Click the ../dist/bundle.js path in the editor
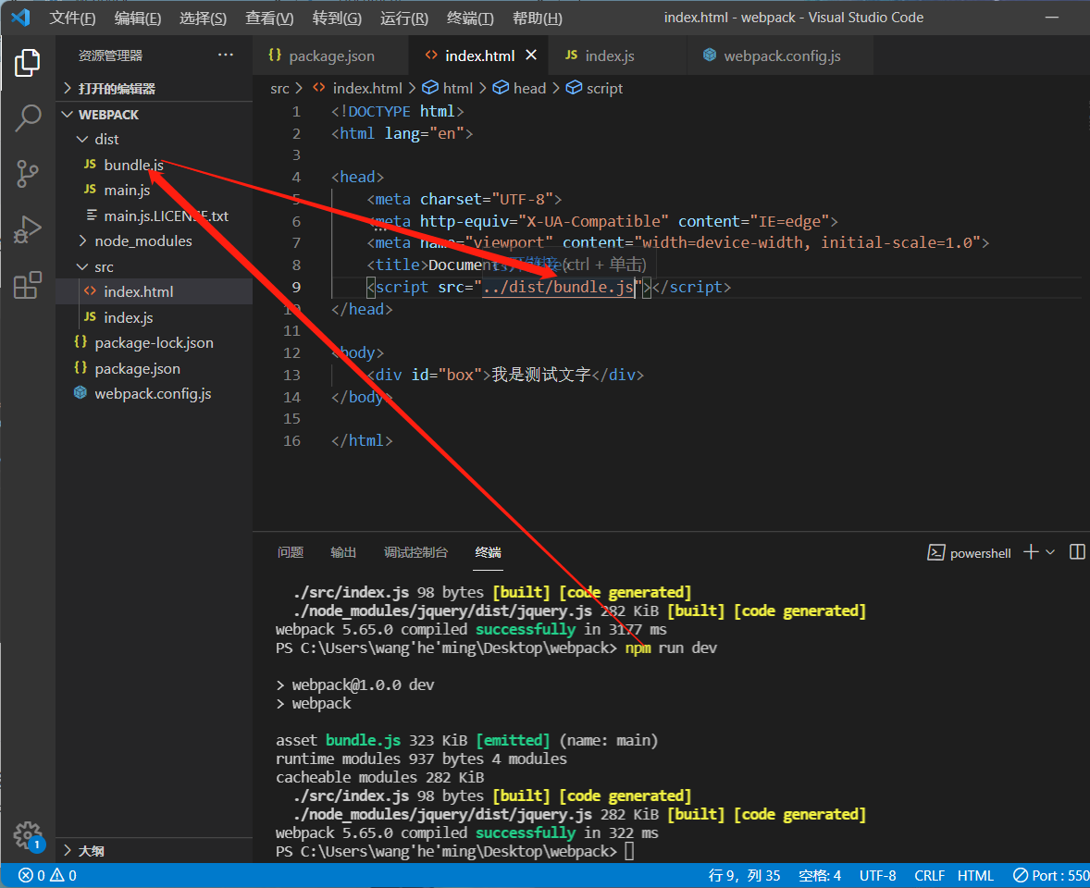Viewport: 1090px width, 888px height. pos(558,287)
